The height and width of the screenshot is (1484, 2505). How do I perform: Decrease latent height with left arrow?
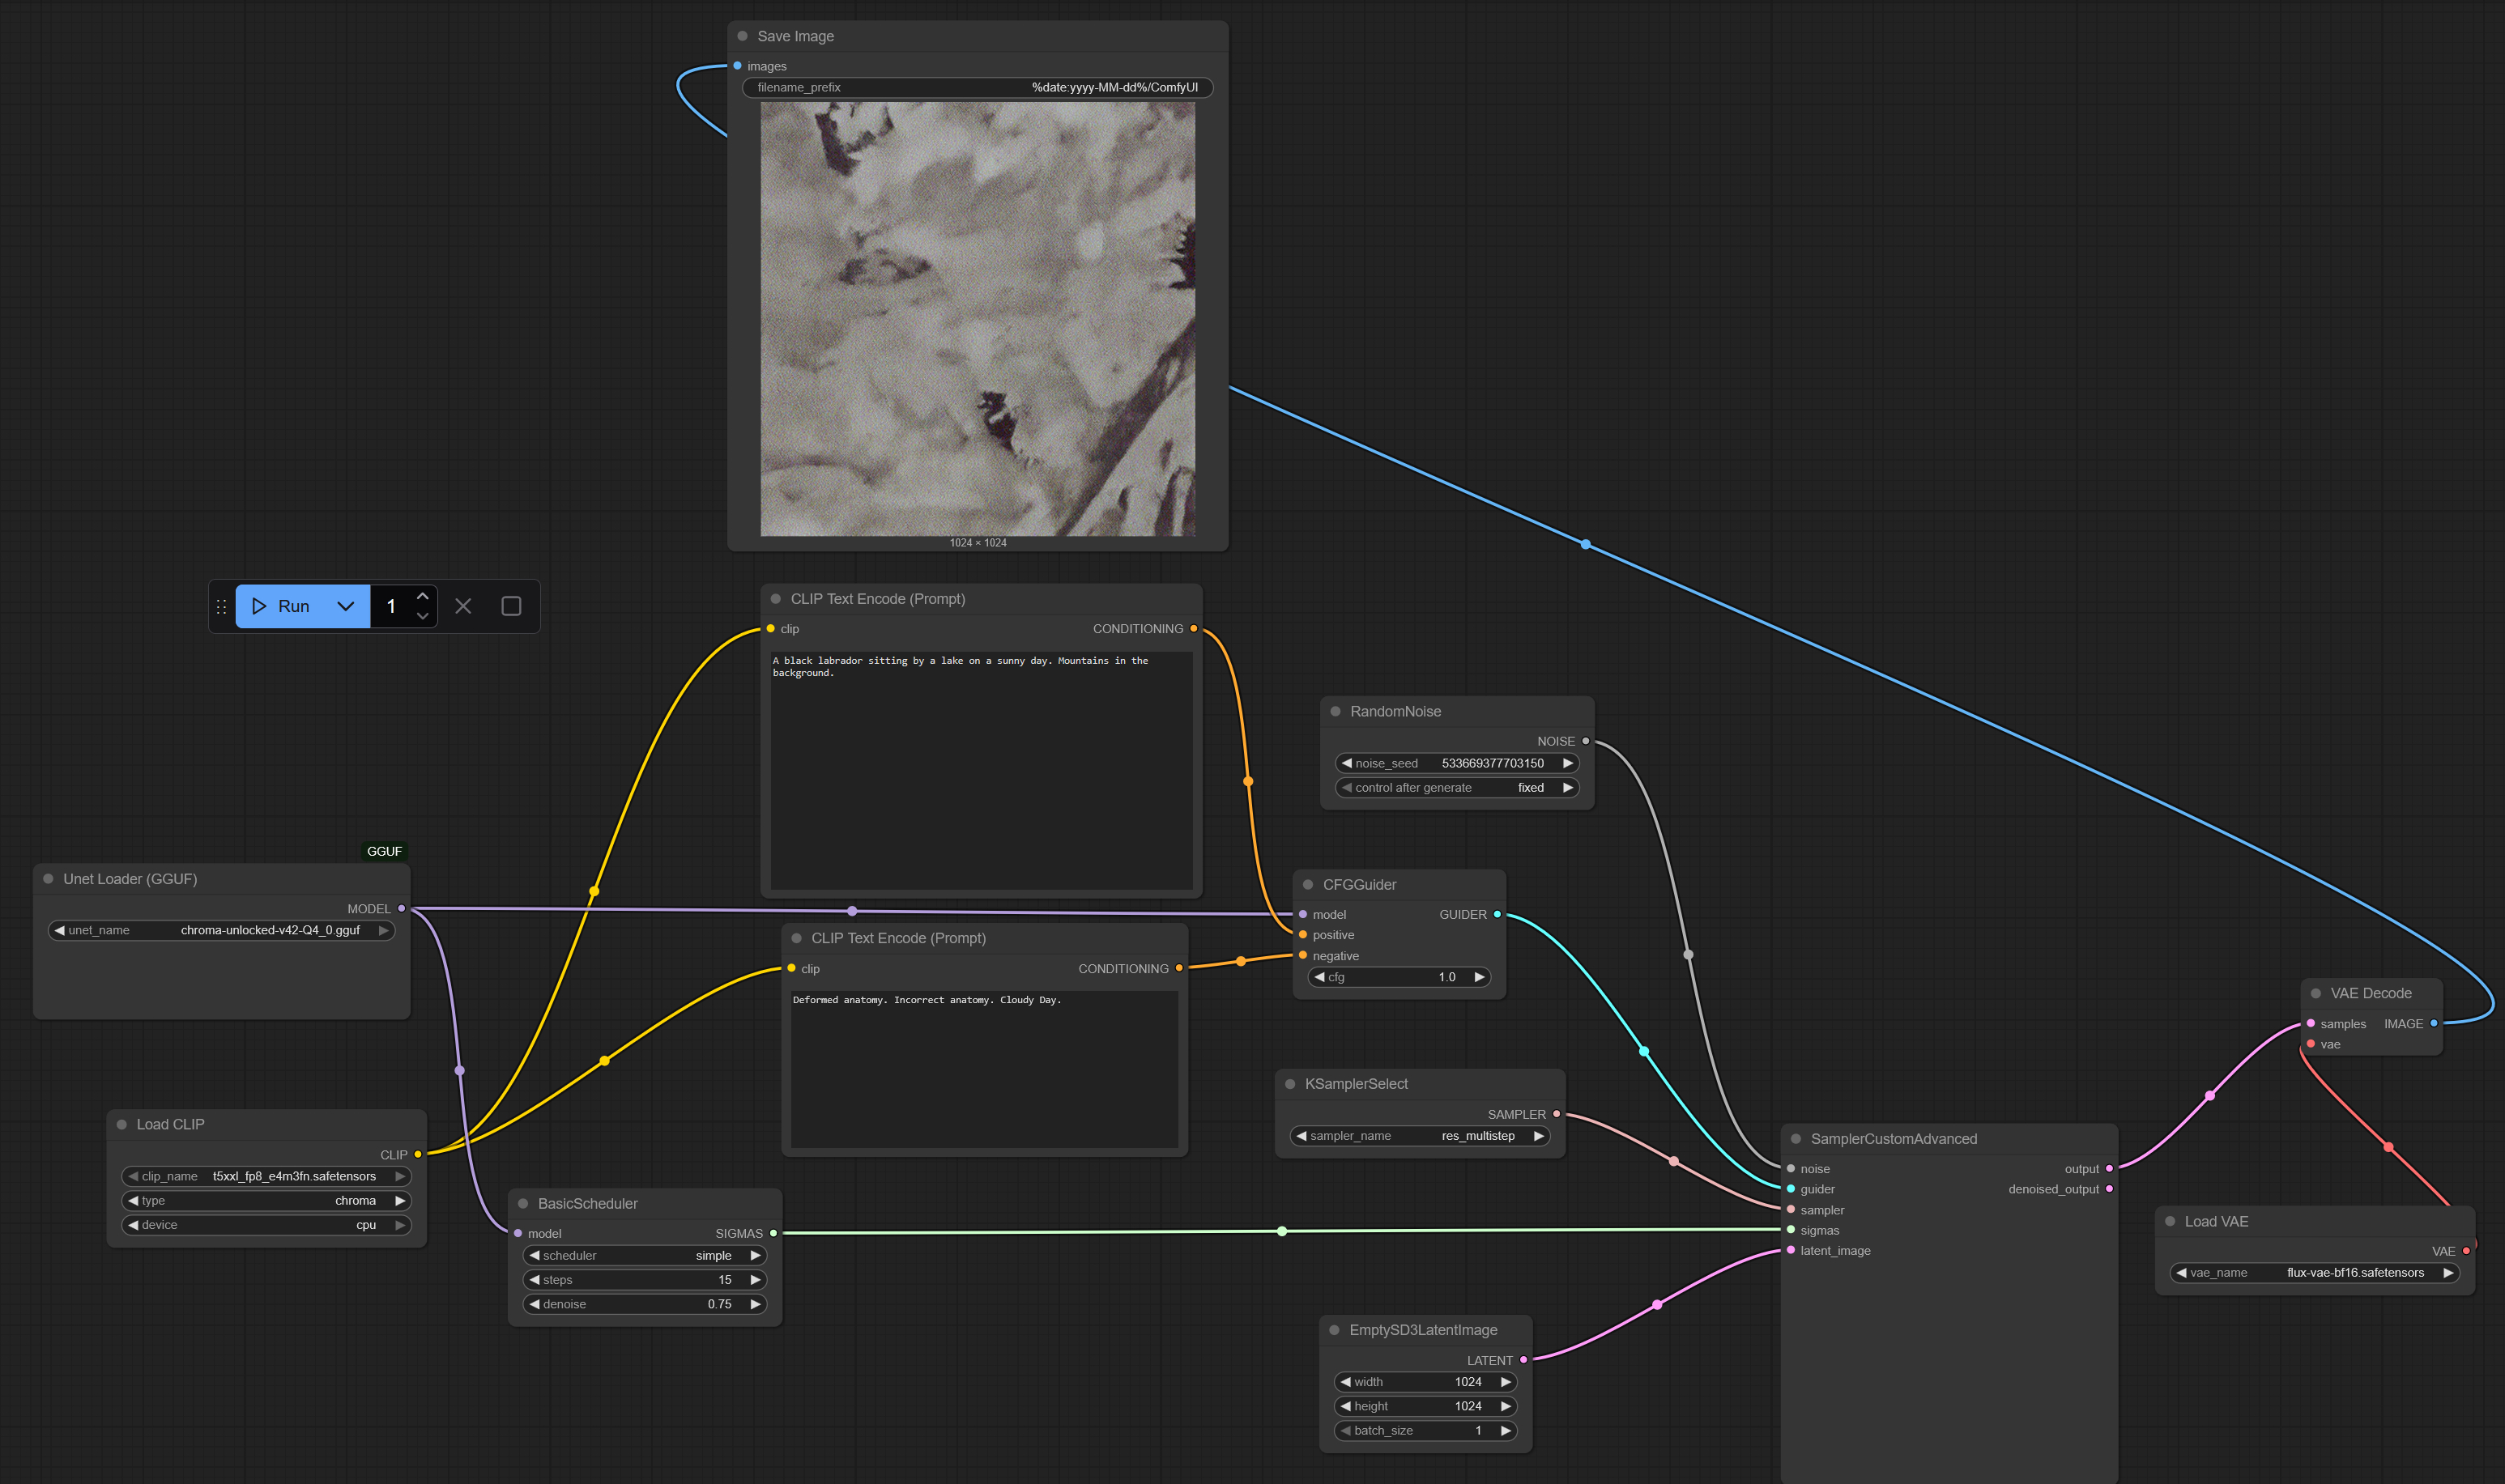click(x=1345, y=1406)
